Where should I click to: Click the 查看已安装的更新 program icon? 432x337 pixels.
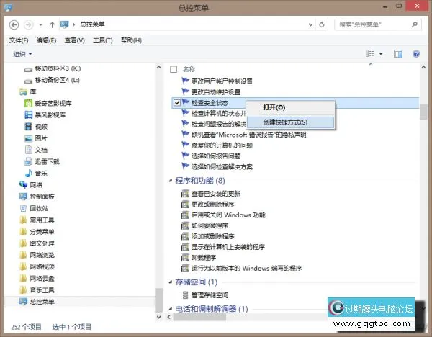coord(185,194)
